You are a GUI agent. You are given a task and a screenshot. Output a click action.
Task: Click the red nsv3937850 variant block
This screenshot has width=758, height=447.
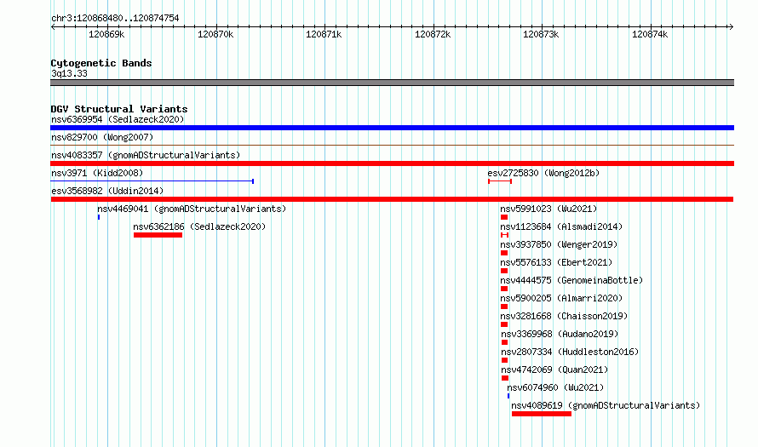pyautogui.click(x=504, y=253)
